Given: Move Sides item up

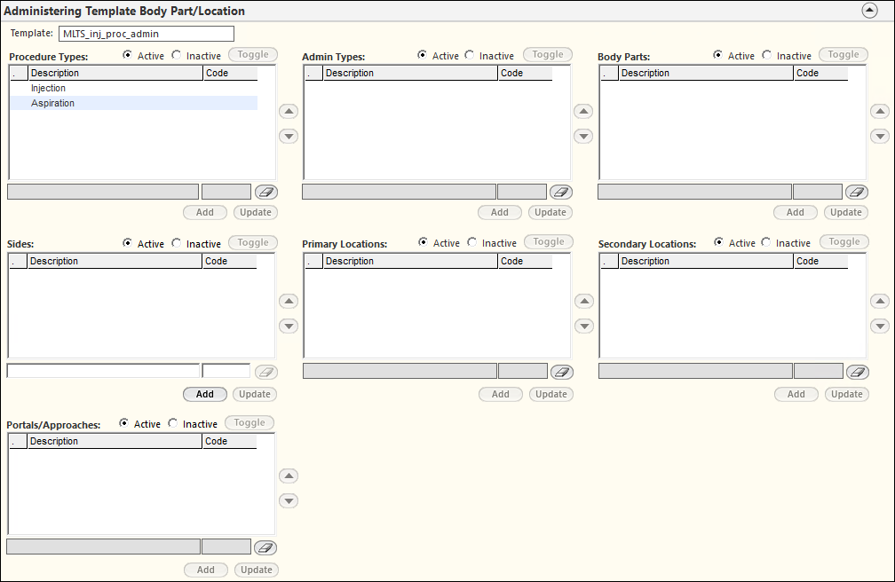Looking at the screenshot, I should click(289, 302).
